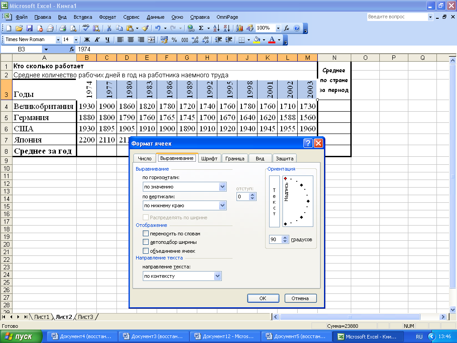Enable 'автоподбор ширины' checkbox

tap(146, 242)
